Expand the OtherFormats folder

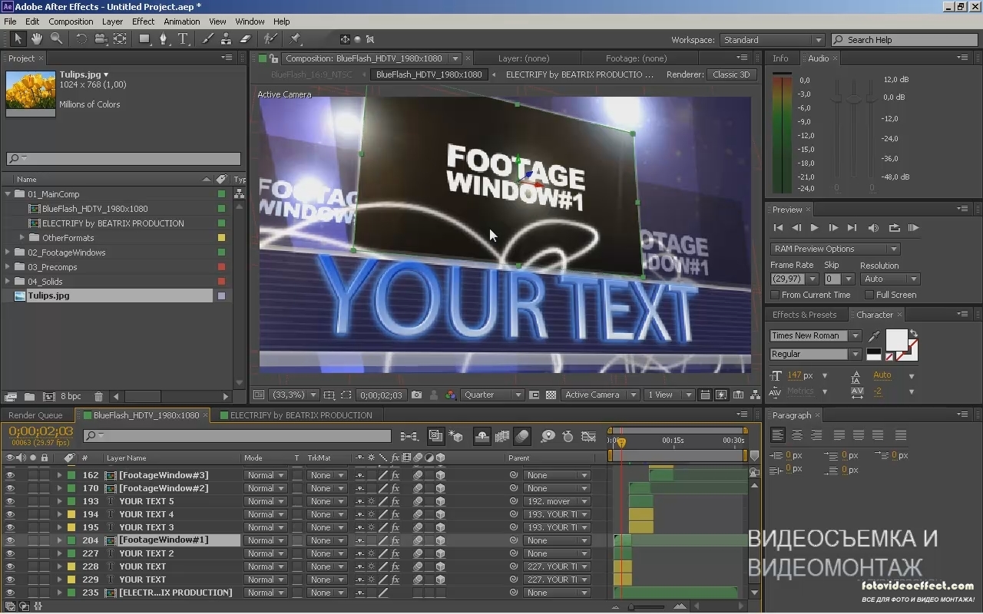click(x=23, y=238)
